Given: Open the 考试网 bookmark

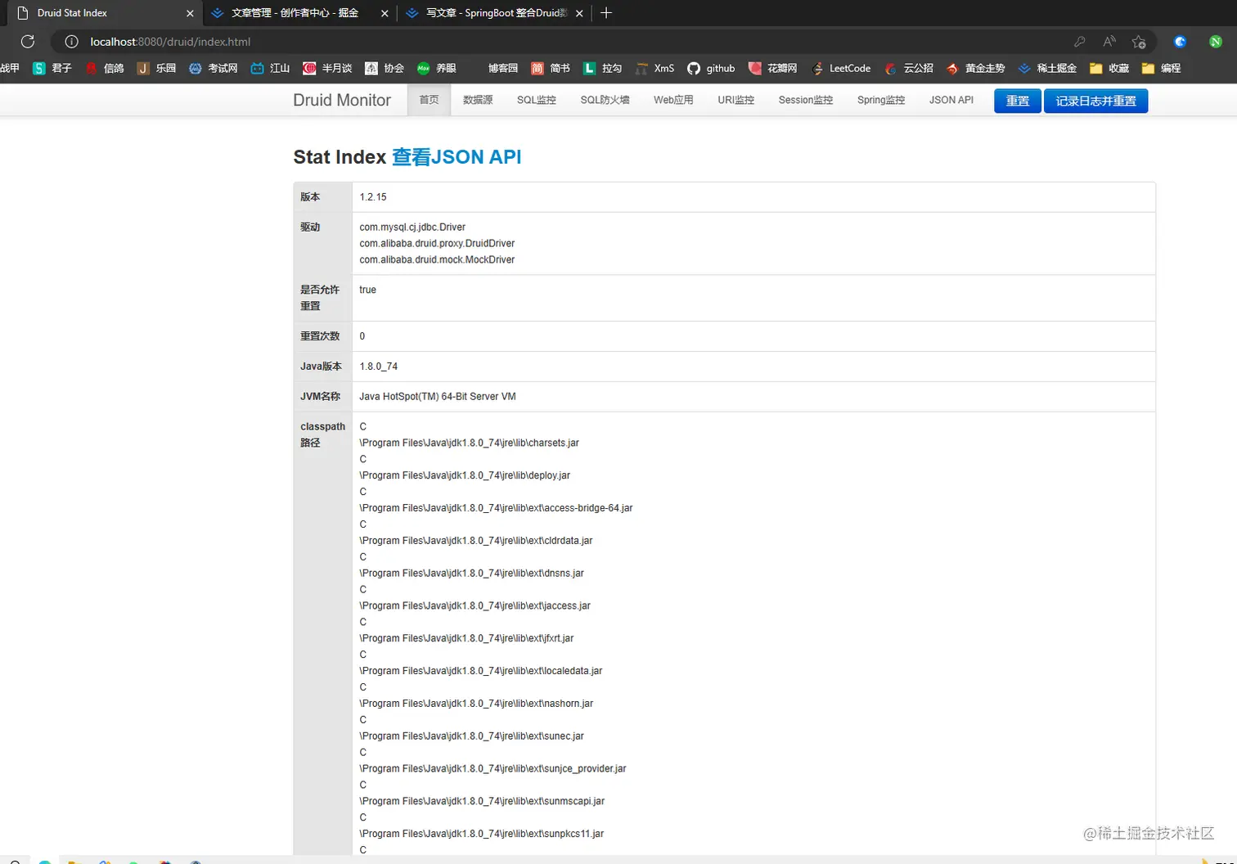Looking at the screenshot, I should pos(214,69).
